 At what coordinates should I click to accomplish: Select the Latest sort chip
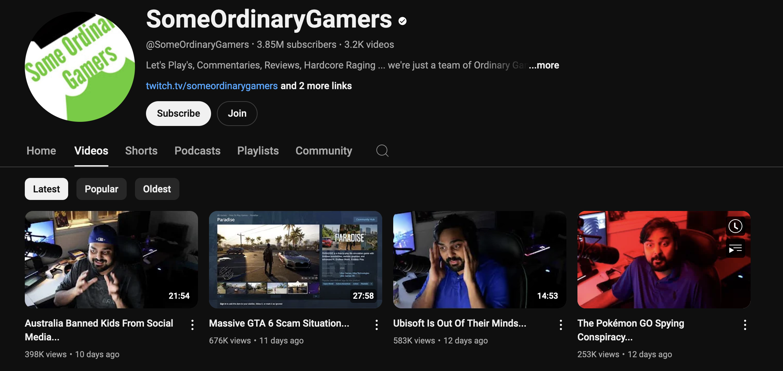point(46,189)
